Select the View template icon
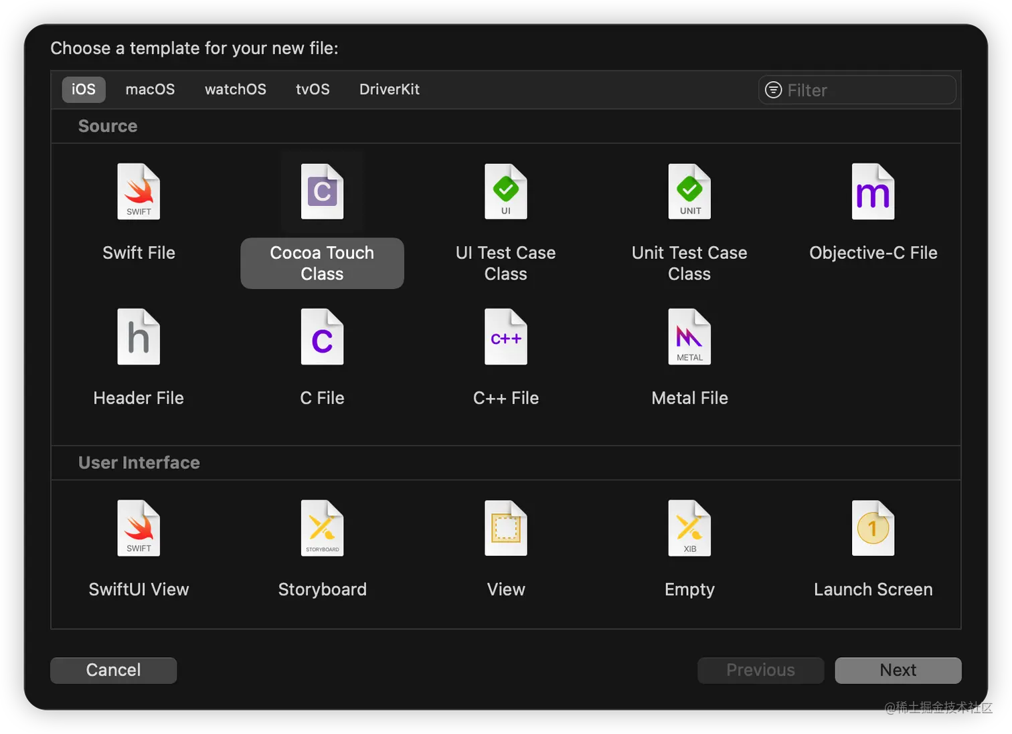The image size is (1012, 734). click(x=505, y=529)
